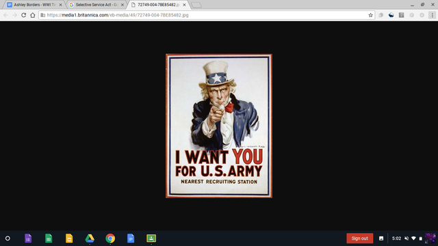Open Google Forms from the shelf
438x246 pixels.
tap(28, 238)
